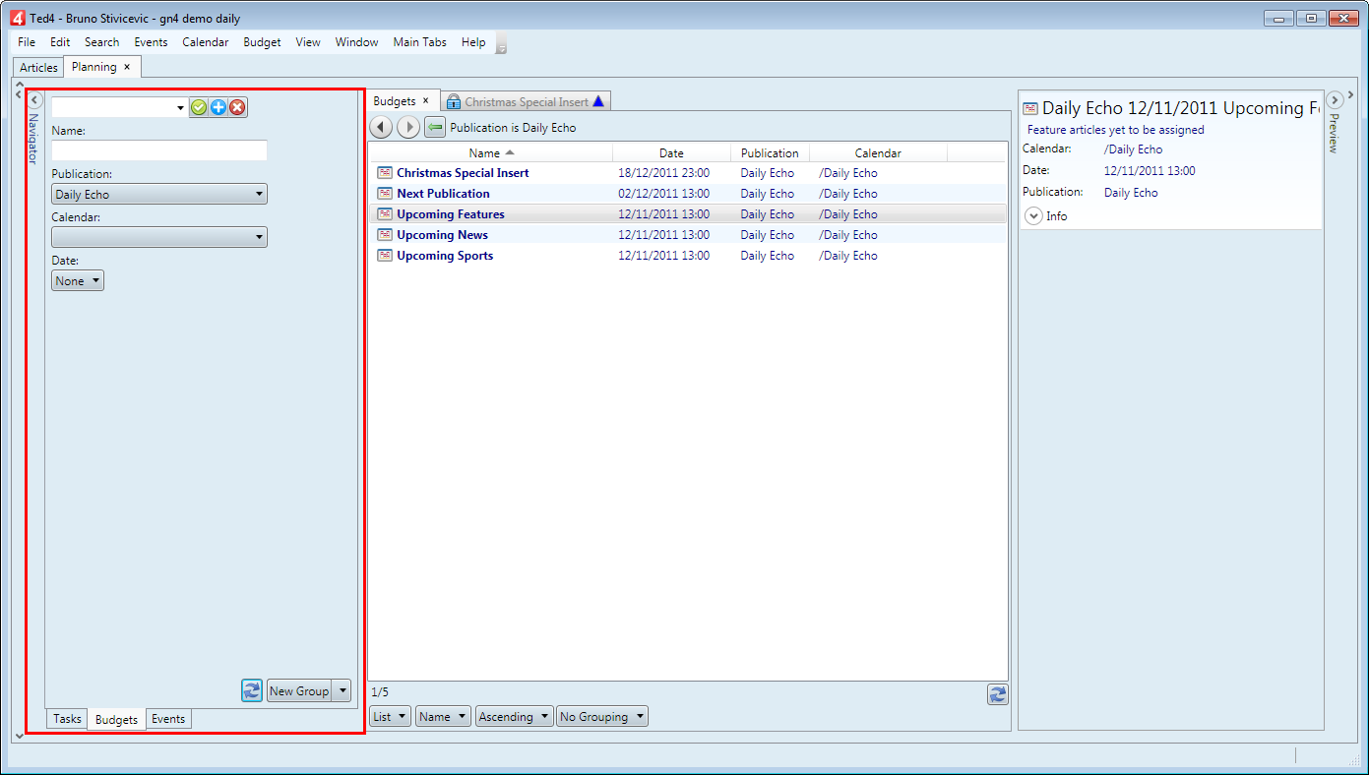
Task: Click the budget icon of Upcoming News row
Action: [385, 234]
